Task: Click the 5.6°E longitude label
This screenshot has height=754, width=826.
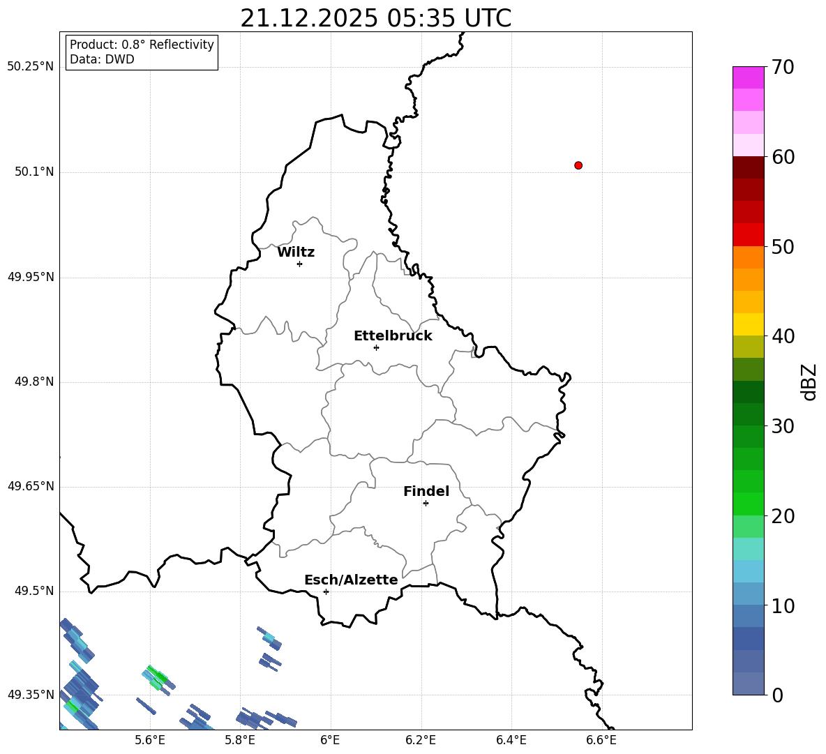Action: [x=150, y=741]
